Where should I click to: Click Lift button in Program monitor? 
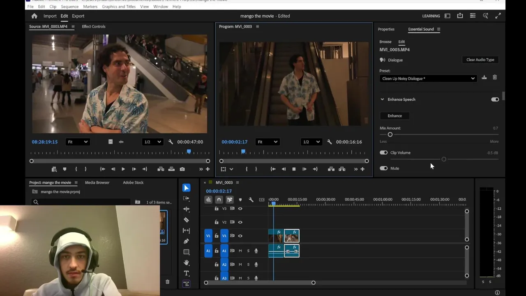(x=331, y=169)
